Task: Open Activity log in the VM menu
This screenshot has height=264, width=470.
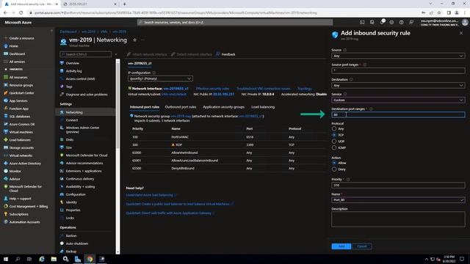Action: coord(73,71)
